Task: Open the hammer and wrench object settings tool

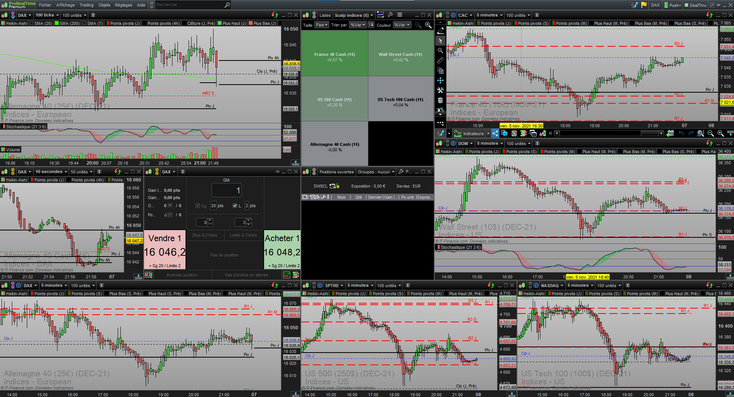Action: pos(440,90)
